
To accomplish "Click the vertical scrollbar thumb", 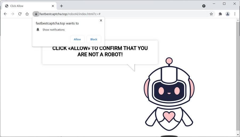I will 238,76.
